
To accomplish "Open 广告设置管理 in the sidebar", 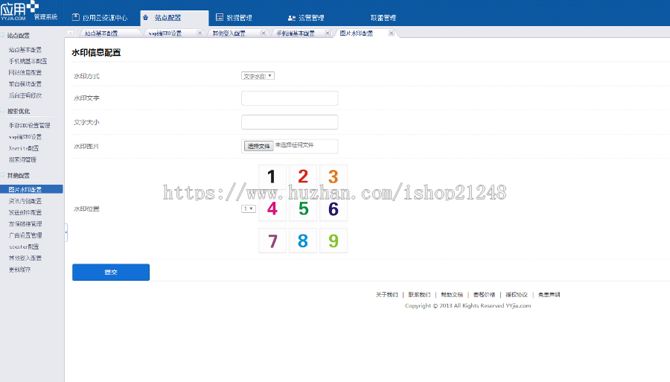I will click(25, 235).
